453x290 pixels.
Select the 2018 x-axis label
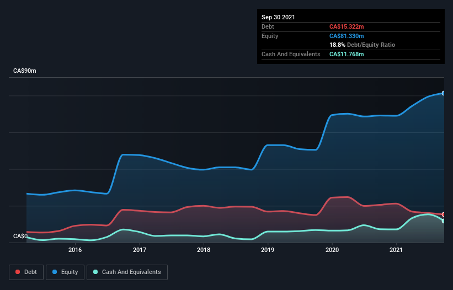point(204,250)
